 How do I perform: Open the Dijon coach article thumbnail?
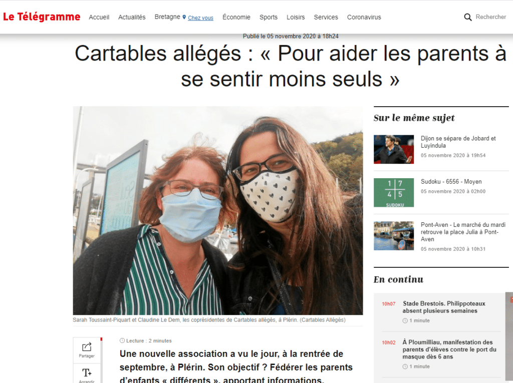tap(394, 150)
